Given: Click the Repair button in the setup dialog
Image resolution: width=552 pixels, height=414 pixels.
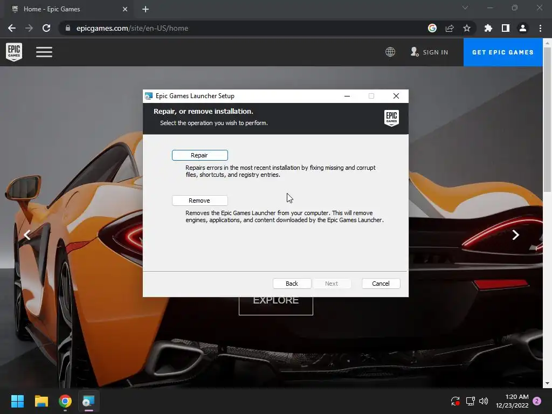Looking at the screenshot, I should coord(199,155).
